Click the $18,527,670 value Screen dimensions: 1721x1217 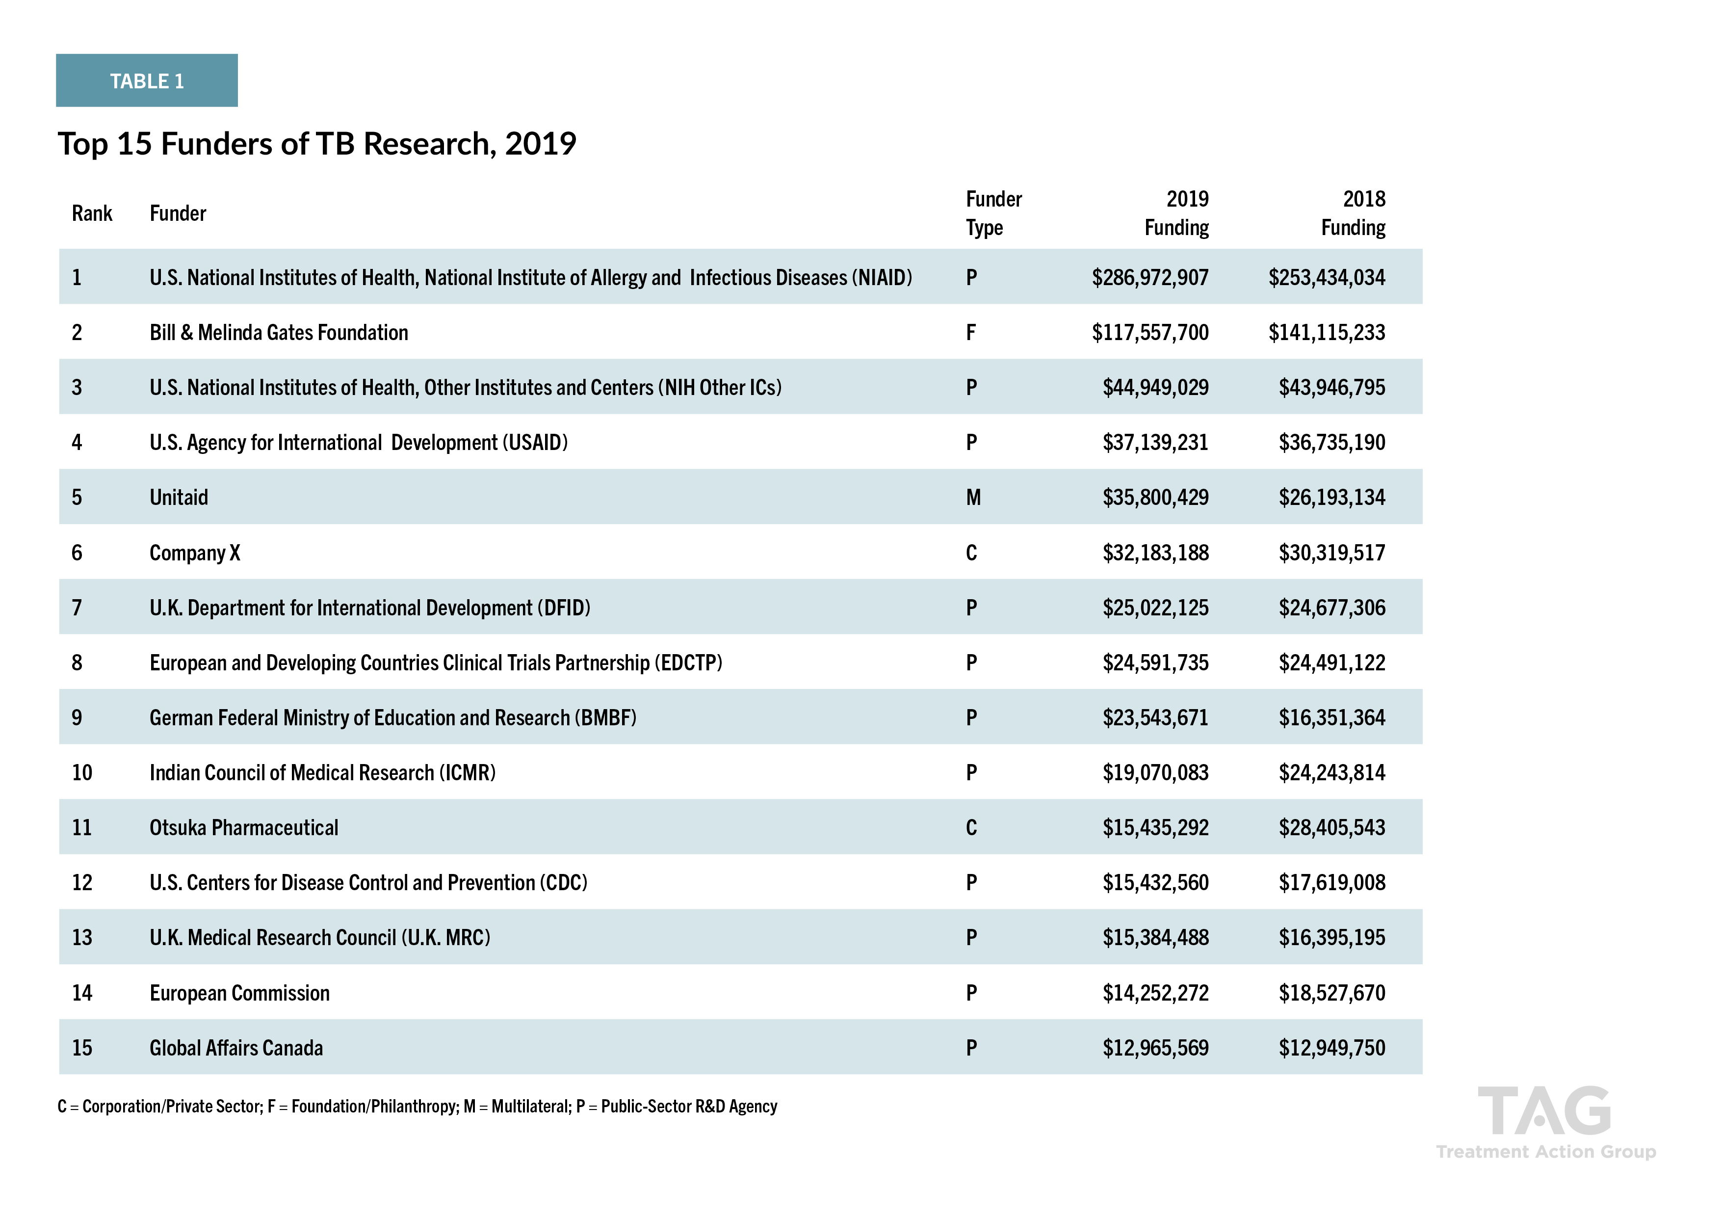(1332, 994)
